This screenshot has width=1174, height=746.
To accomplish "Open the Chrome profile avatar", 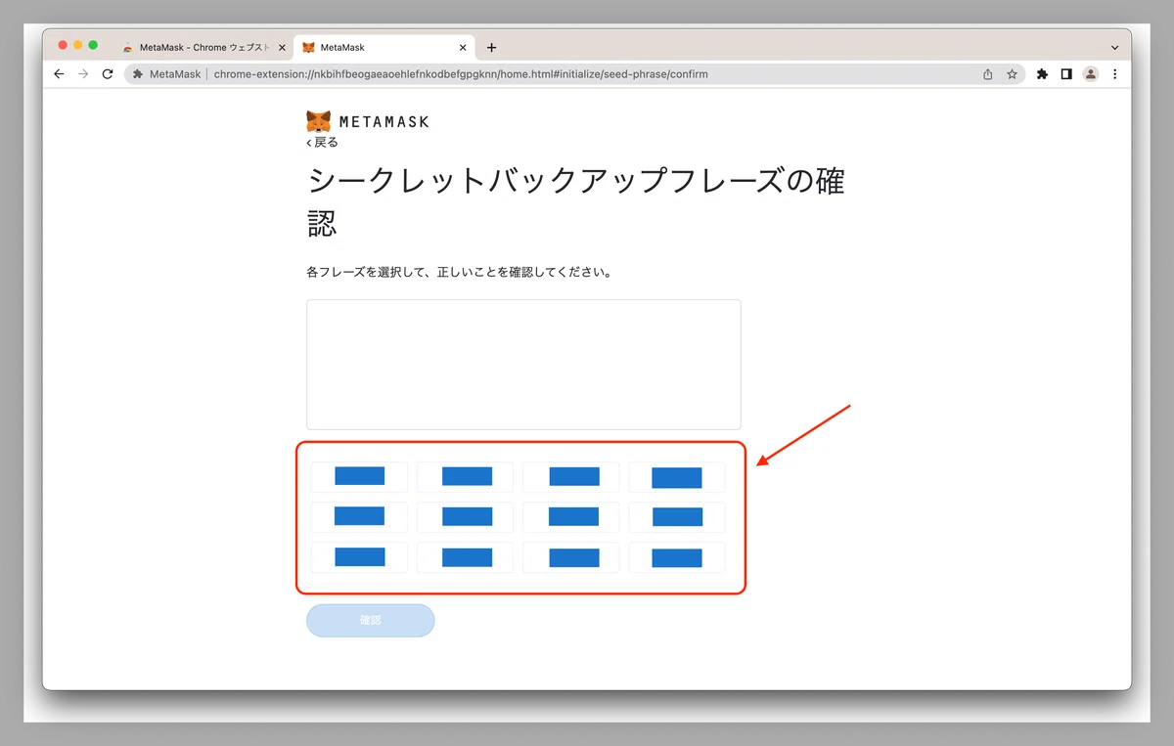I will [x=1091, y=74].
